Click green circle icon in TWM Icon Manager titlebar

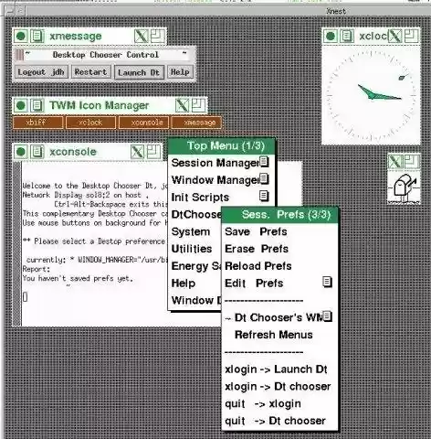(x=21, y=106)
